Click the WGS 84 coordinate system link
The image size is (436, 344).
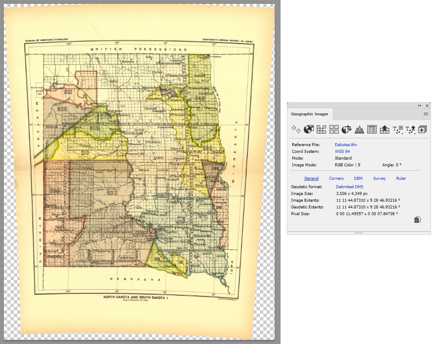tap(342, 152)
